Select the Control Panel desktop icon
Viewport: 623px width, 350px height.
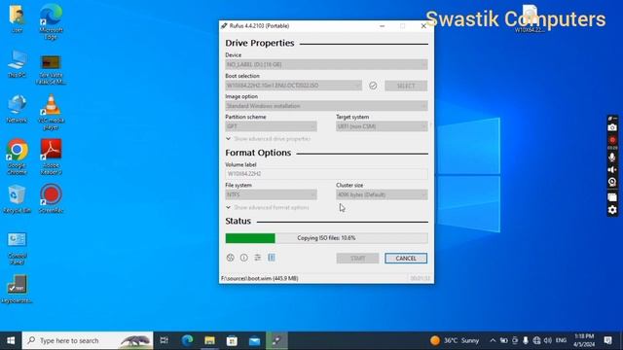pyautogui.click(x=17, y=249)
